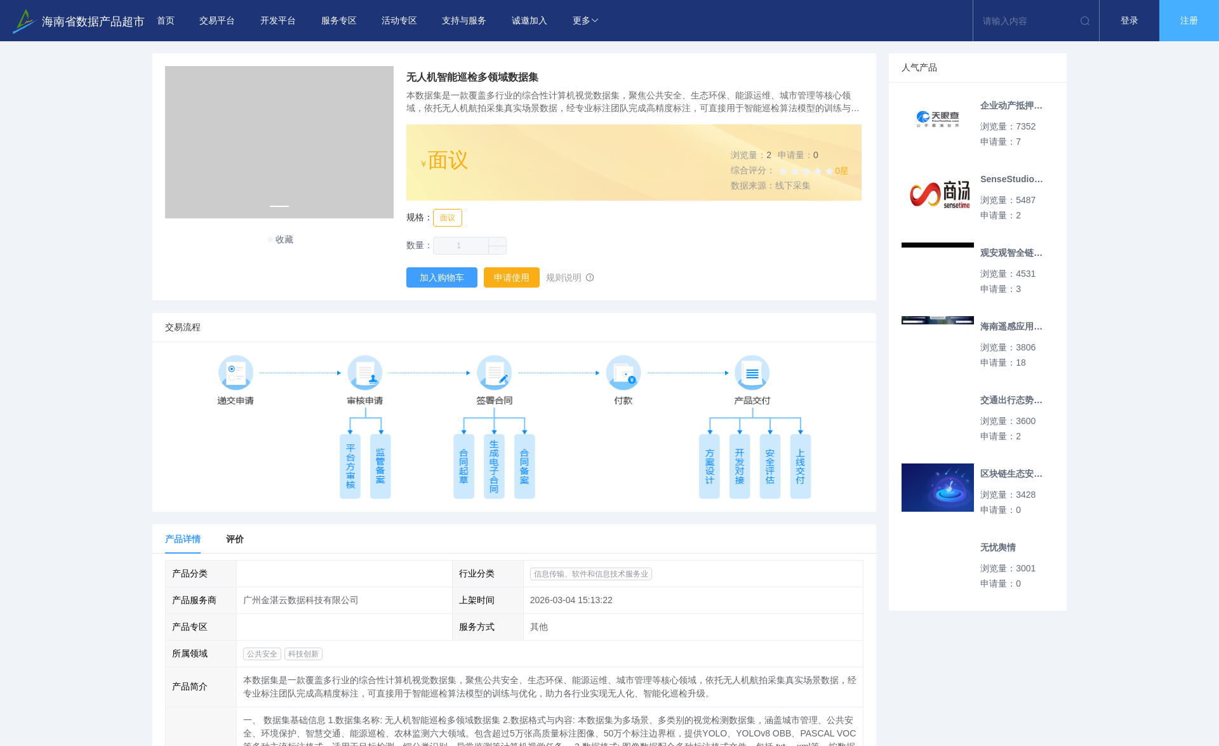1219x746 pixels.
Task: Click the 公共安全 domain tag
Action: click(x=262, y=654)
